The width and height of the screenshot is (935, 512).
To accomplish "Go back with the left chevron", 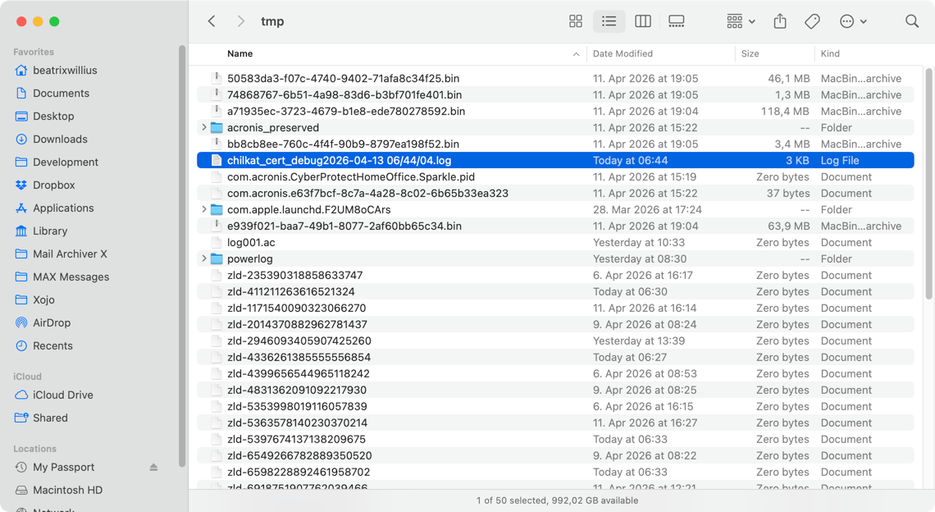I will [212, 21].
